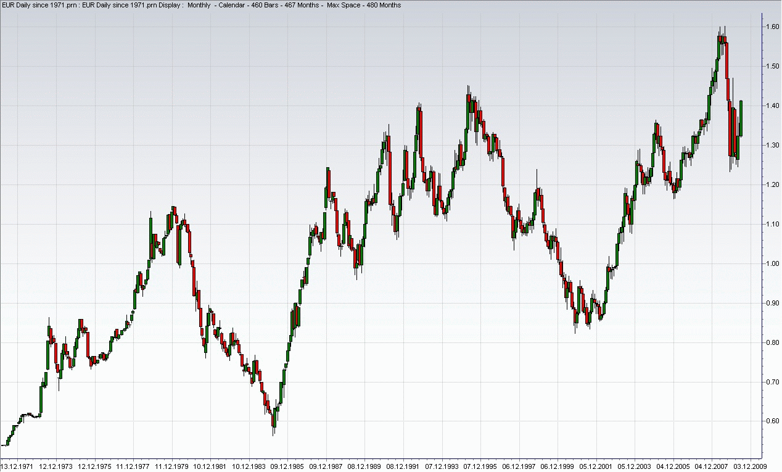Click the 10.12.1981 date label
The image size is (782, 472).
click(210, 466)
